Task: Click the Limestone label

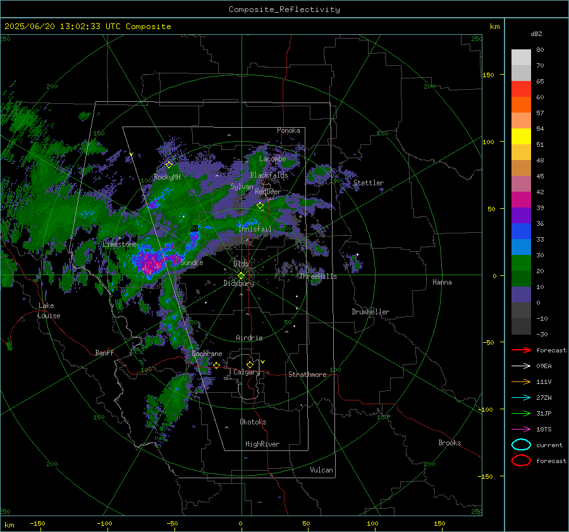Action: (x=119, y=244)
